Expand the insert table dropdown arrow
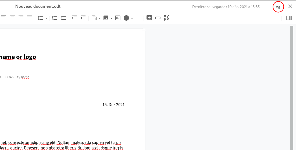This screenshot has height=150, width=296. [x=100, y=18]
